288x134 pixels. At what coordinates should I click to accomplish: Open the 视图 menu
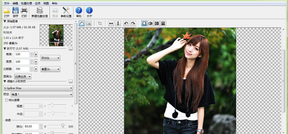coord(46,3)
